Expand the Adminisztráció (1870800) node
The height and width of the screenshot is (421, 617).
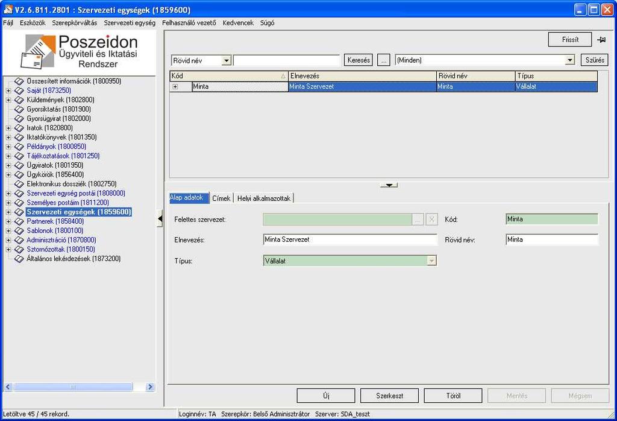click(x=8, y=240)
